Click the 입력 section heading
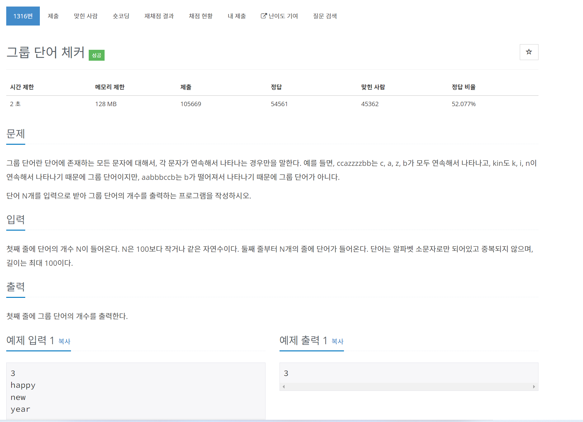583x422 pixels. pyautogui.click(x=16, y=220)
